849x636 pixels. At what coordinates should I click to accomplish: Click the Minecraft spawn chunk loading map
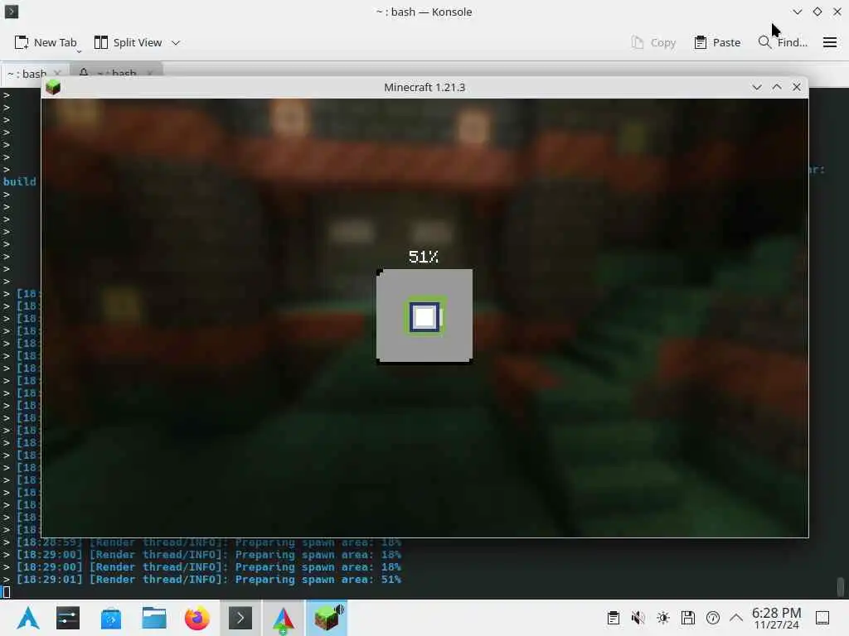[x=424, y=316]
